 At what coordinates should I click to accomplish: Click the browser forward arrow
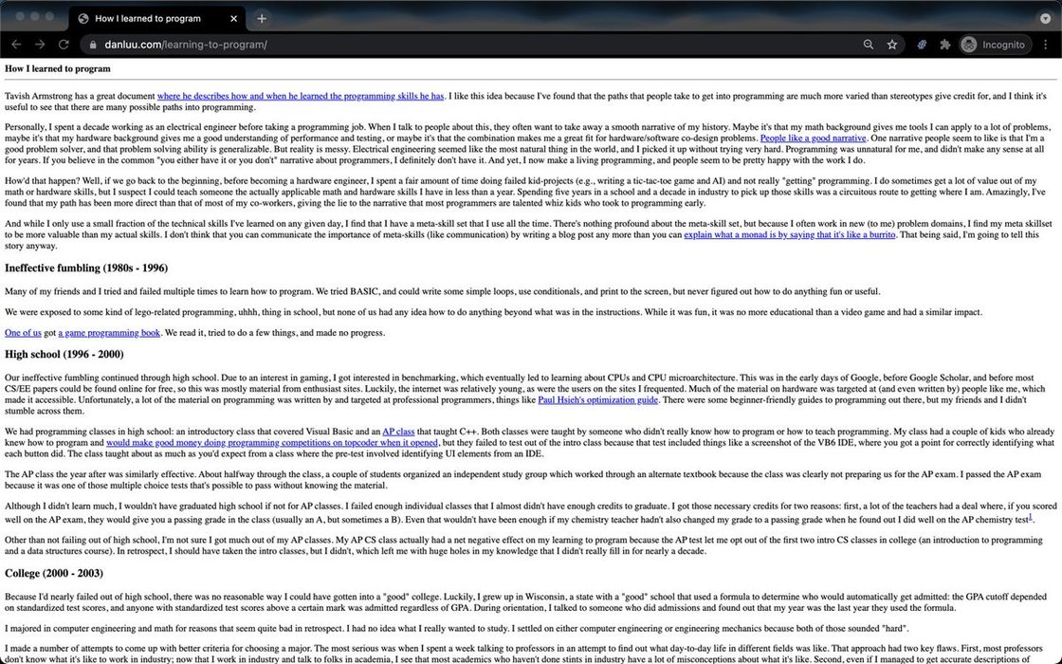pos(40,45)
